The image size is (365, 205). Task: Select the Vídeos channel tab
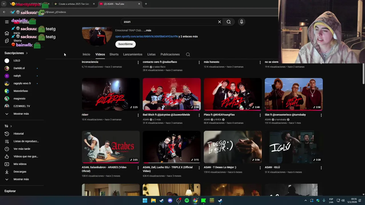point(100,54)
